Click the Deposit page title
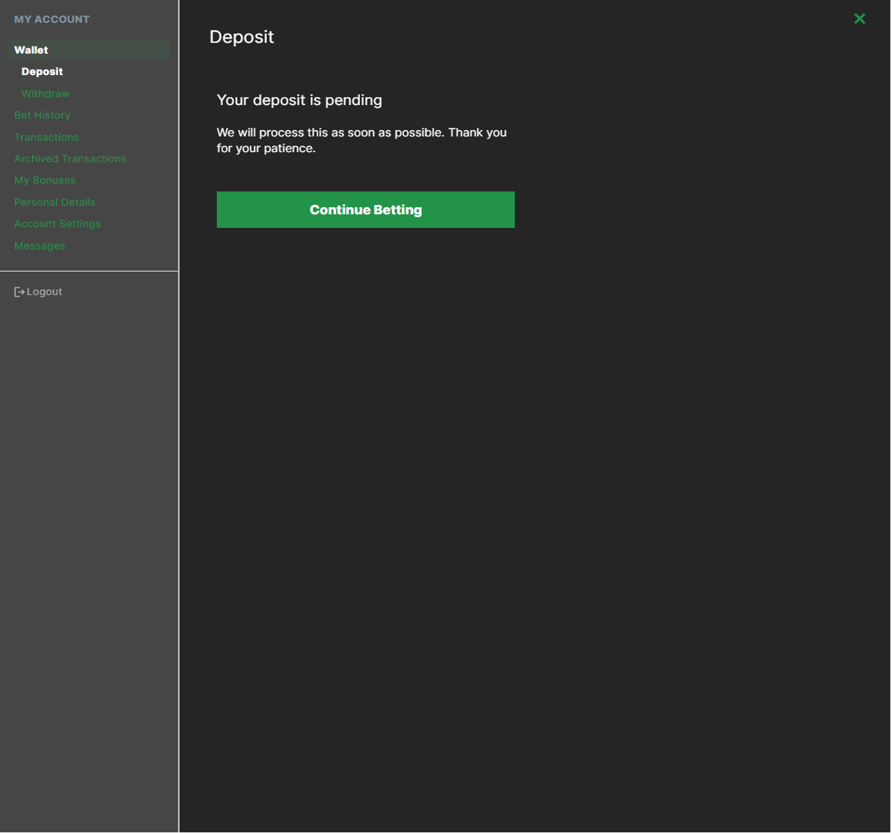The width and height of the screenshot is (891, 833). pyautogui.click(x=241, y=37)
